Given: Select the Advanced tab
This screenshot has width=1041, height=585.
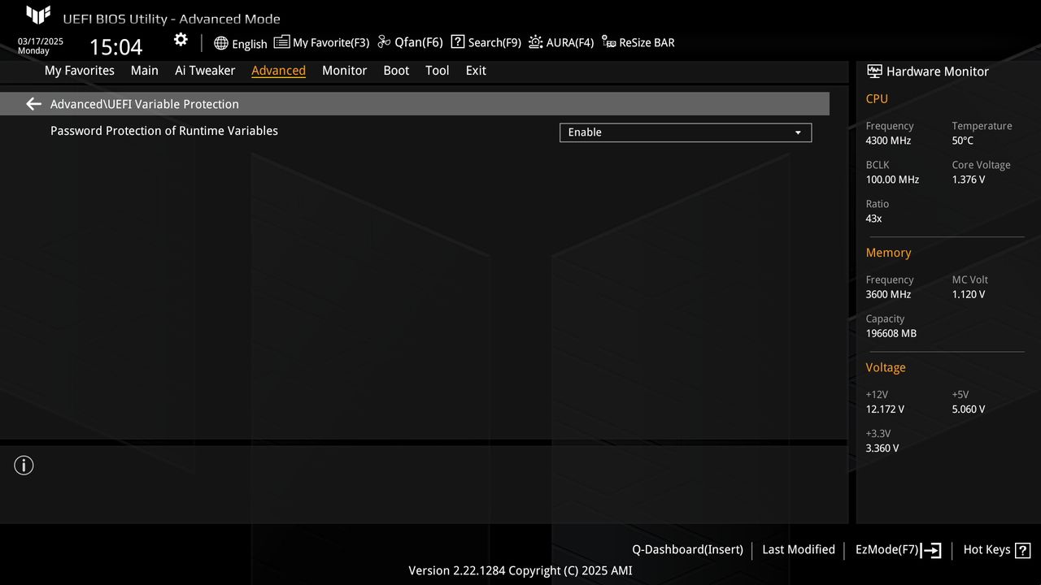Looking at the screenshot, I should point(278,71).
